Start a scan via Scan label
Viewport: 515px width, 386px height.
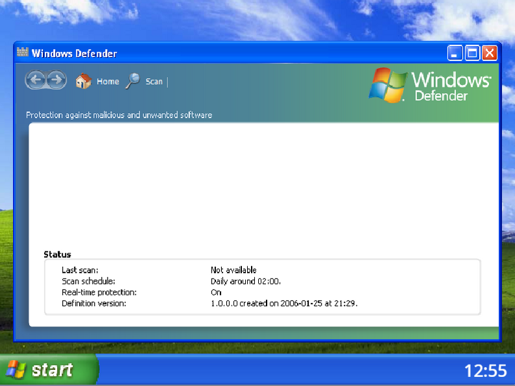coord(154,82)
